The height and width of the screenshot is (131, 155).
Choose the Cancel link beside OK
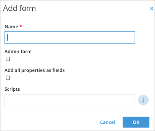pos(108,122)
